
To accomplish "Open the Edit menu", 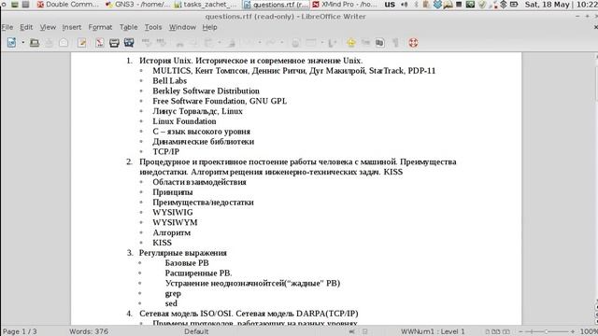I will [26, 27].
